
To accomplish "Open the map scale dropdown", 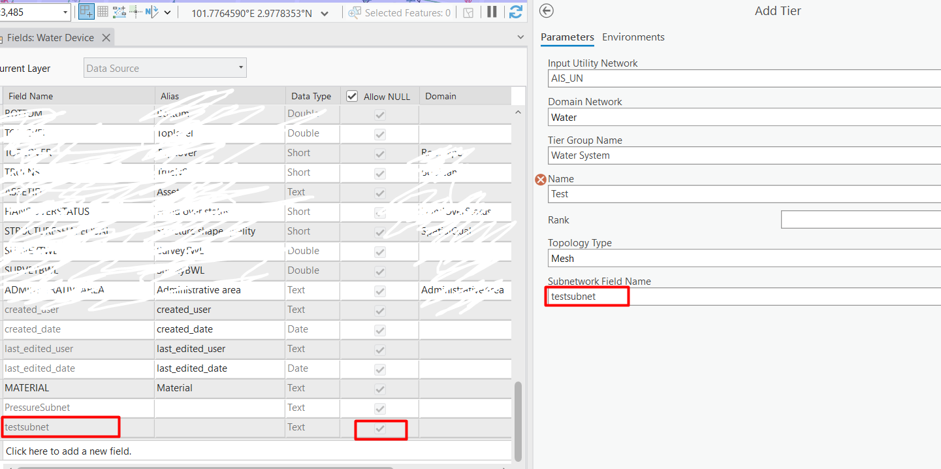I will (63, 11).
